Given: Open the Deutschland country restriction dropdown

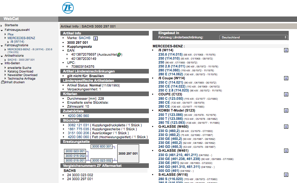Looking at the screenshot, I should [x=253, y=37].
